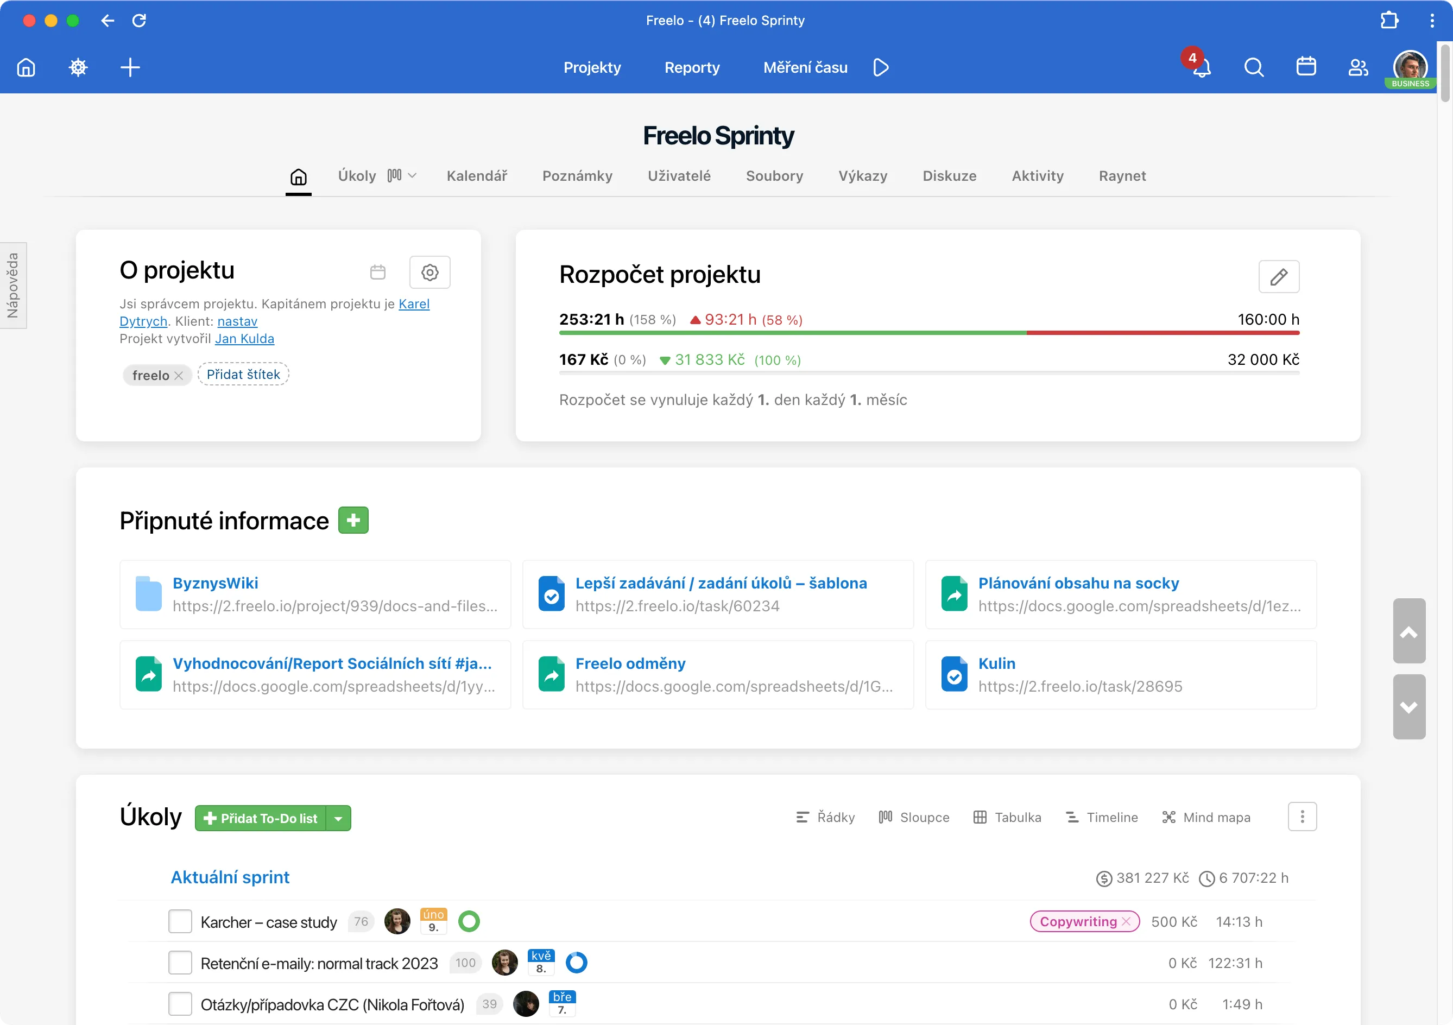
Task: Reload the page with the refresh icon
Action: 139,20
